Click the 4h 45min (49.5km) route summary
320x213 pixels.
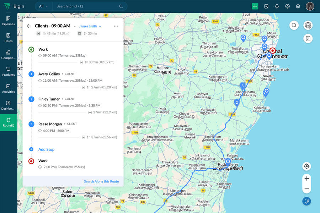pyautogui.click(x=56, y=33)
